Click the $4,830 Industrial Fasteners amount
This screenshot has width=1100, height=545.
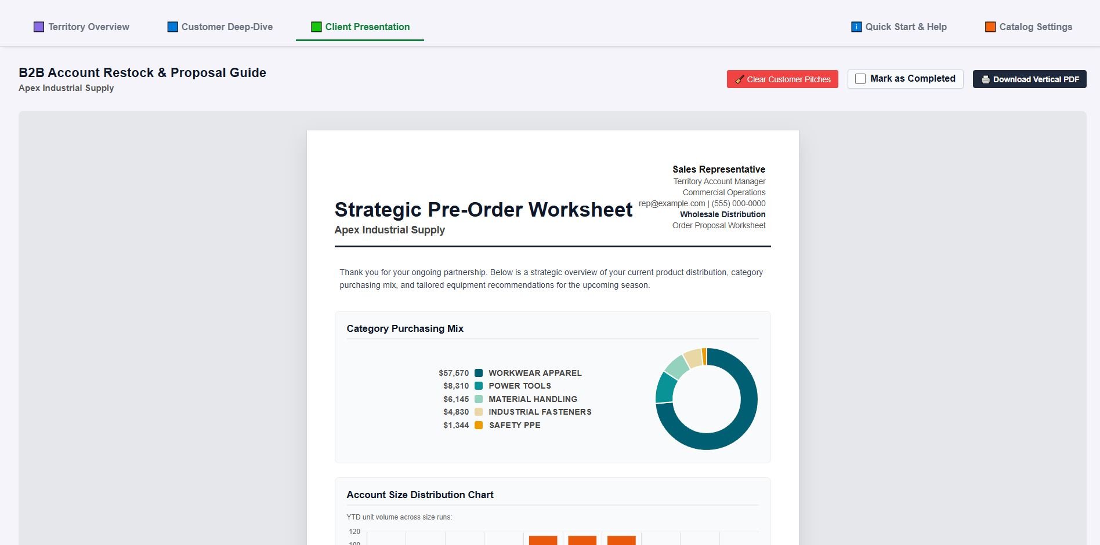[456, 412]
